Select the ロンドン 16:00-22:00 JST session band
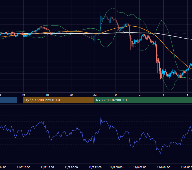 (59, 100)
